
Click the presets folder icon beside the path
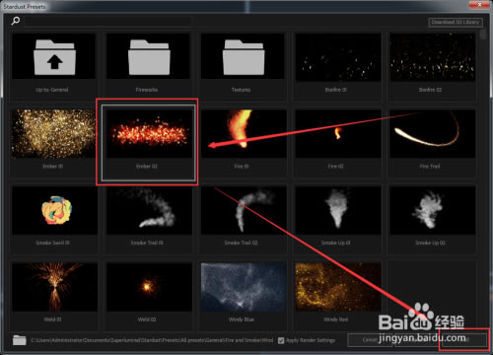tap(20, 340)
